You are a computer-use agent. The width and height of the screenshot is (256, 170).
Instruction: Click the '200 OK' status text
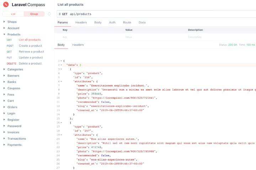click(233, 45)
